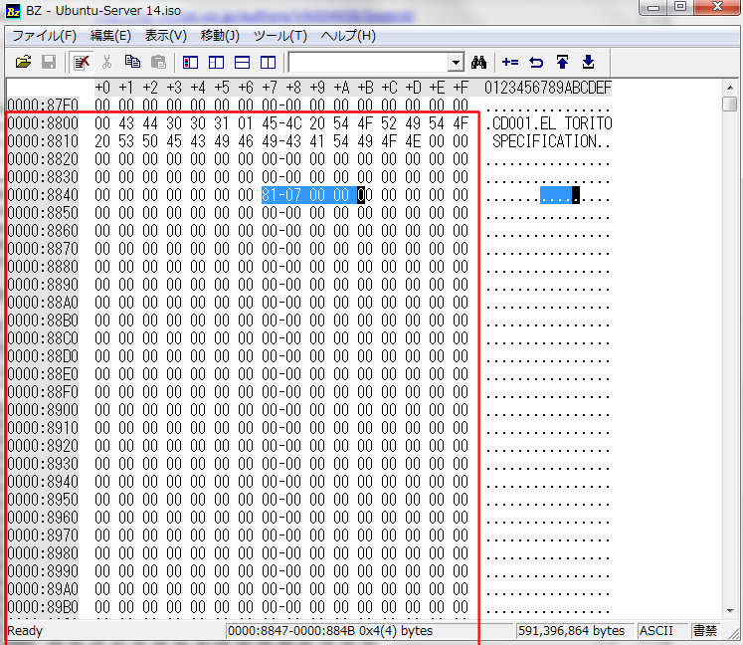
Task: Click the highlighted byte 81 at row 8840
Action: (270, 195)
